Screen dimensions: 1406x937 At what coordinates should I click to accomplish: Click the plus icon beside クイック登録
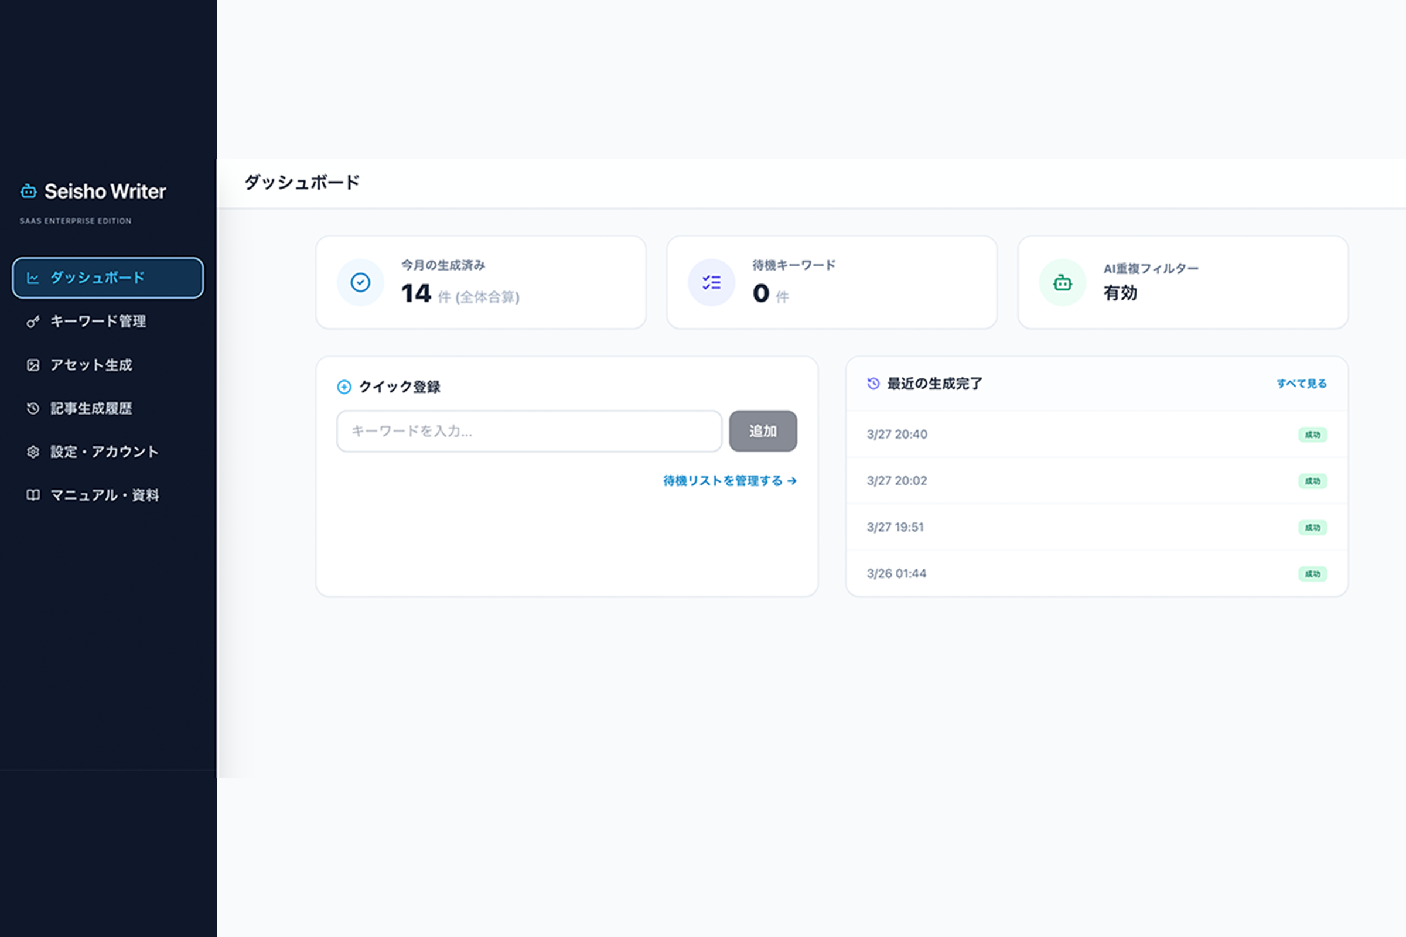[344, 387]
